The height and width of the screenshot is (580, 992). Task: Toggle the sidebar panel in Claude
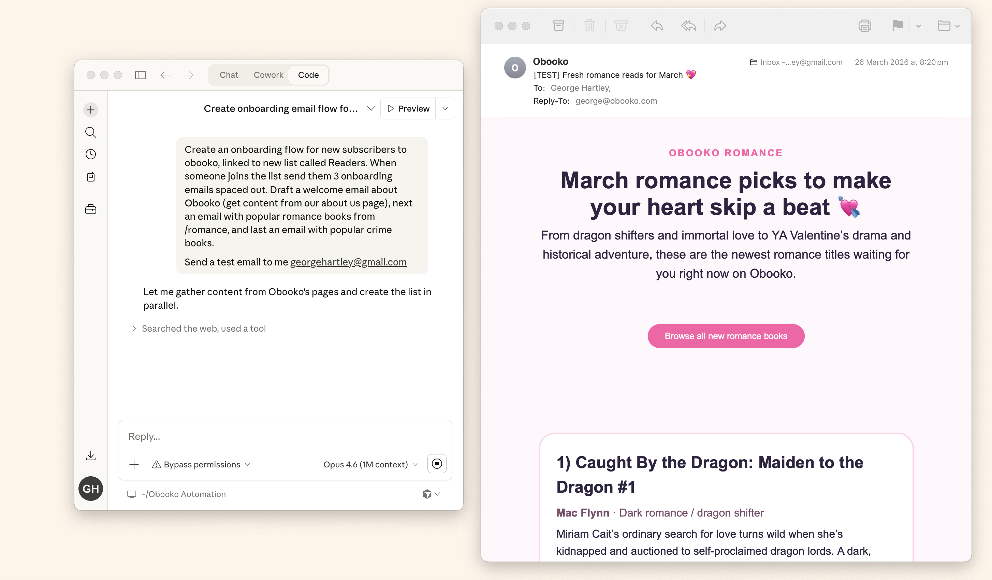(x=140, y=75)
